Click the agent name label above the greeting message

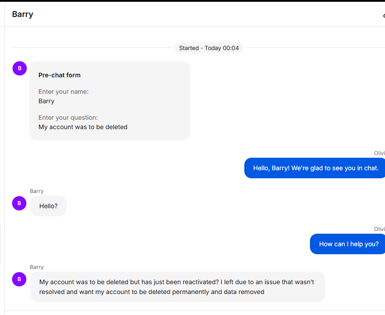379,153
